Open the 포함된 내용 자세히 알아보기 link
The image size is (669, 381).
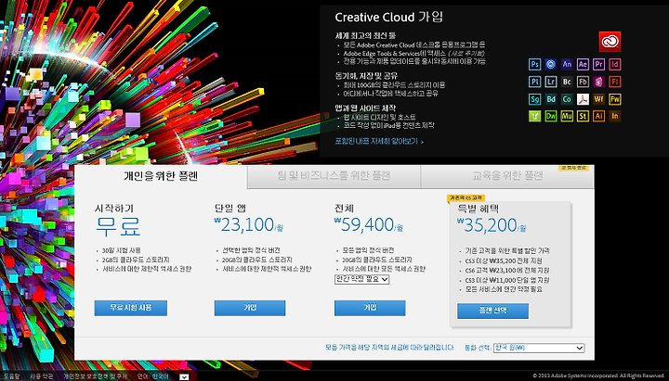click(379, 141)
